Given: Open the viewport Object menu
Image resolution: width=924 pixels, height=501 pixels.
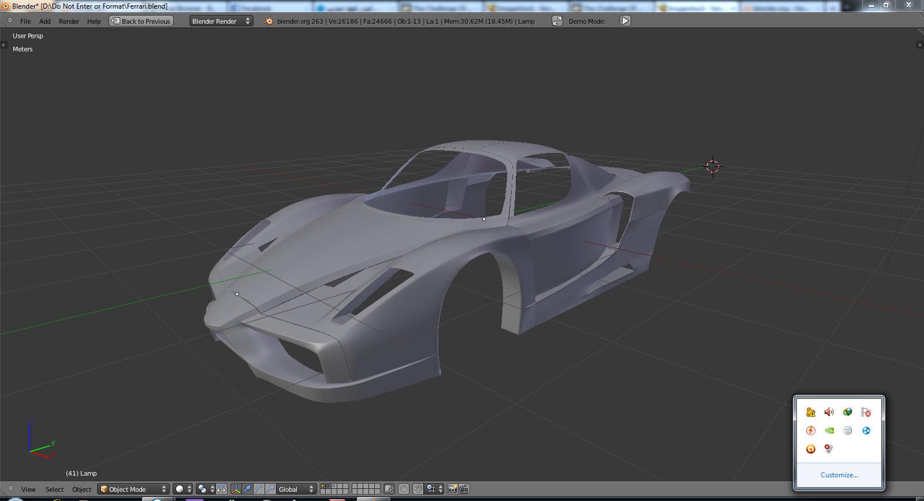Looking at the screenshot, I should tap(81, 489).
